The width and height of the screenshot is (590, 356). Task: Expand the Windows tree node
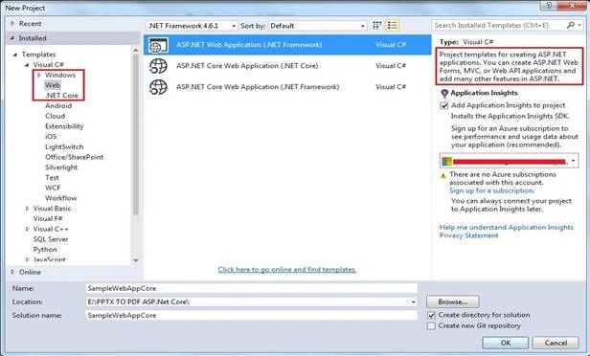point(38,76)
